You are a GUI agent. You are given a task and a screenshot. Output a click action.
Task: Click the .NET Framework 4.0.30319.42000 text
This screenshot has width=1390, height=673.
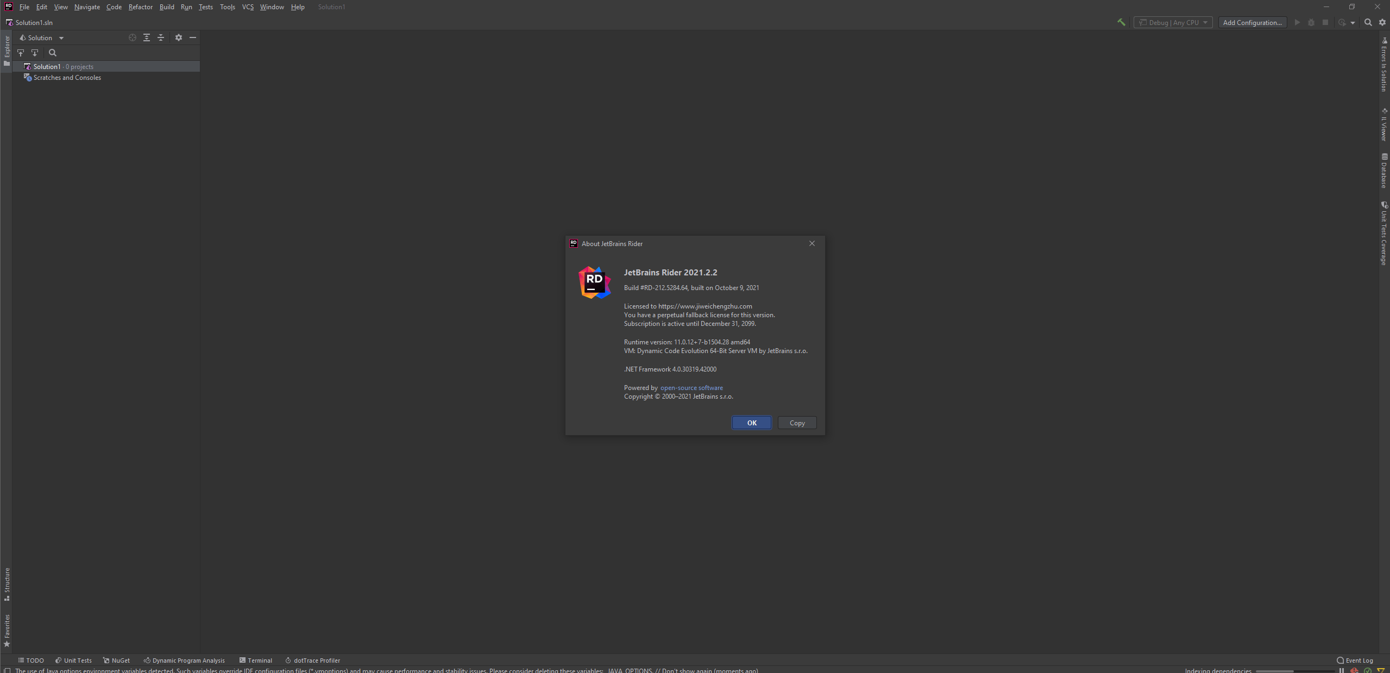click(670, 369)
